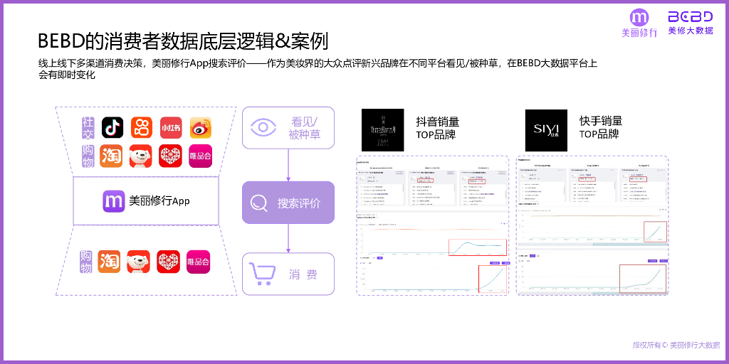Click the SIYI black brand logo
The width and height of the screenshot is (729, 364).
[x=546, y=130]
